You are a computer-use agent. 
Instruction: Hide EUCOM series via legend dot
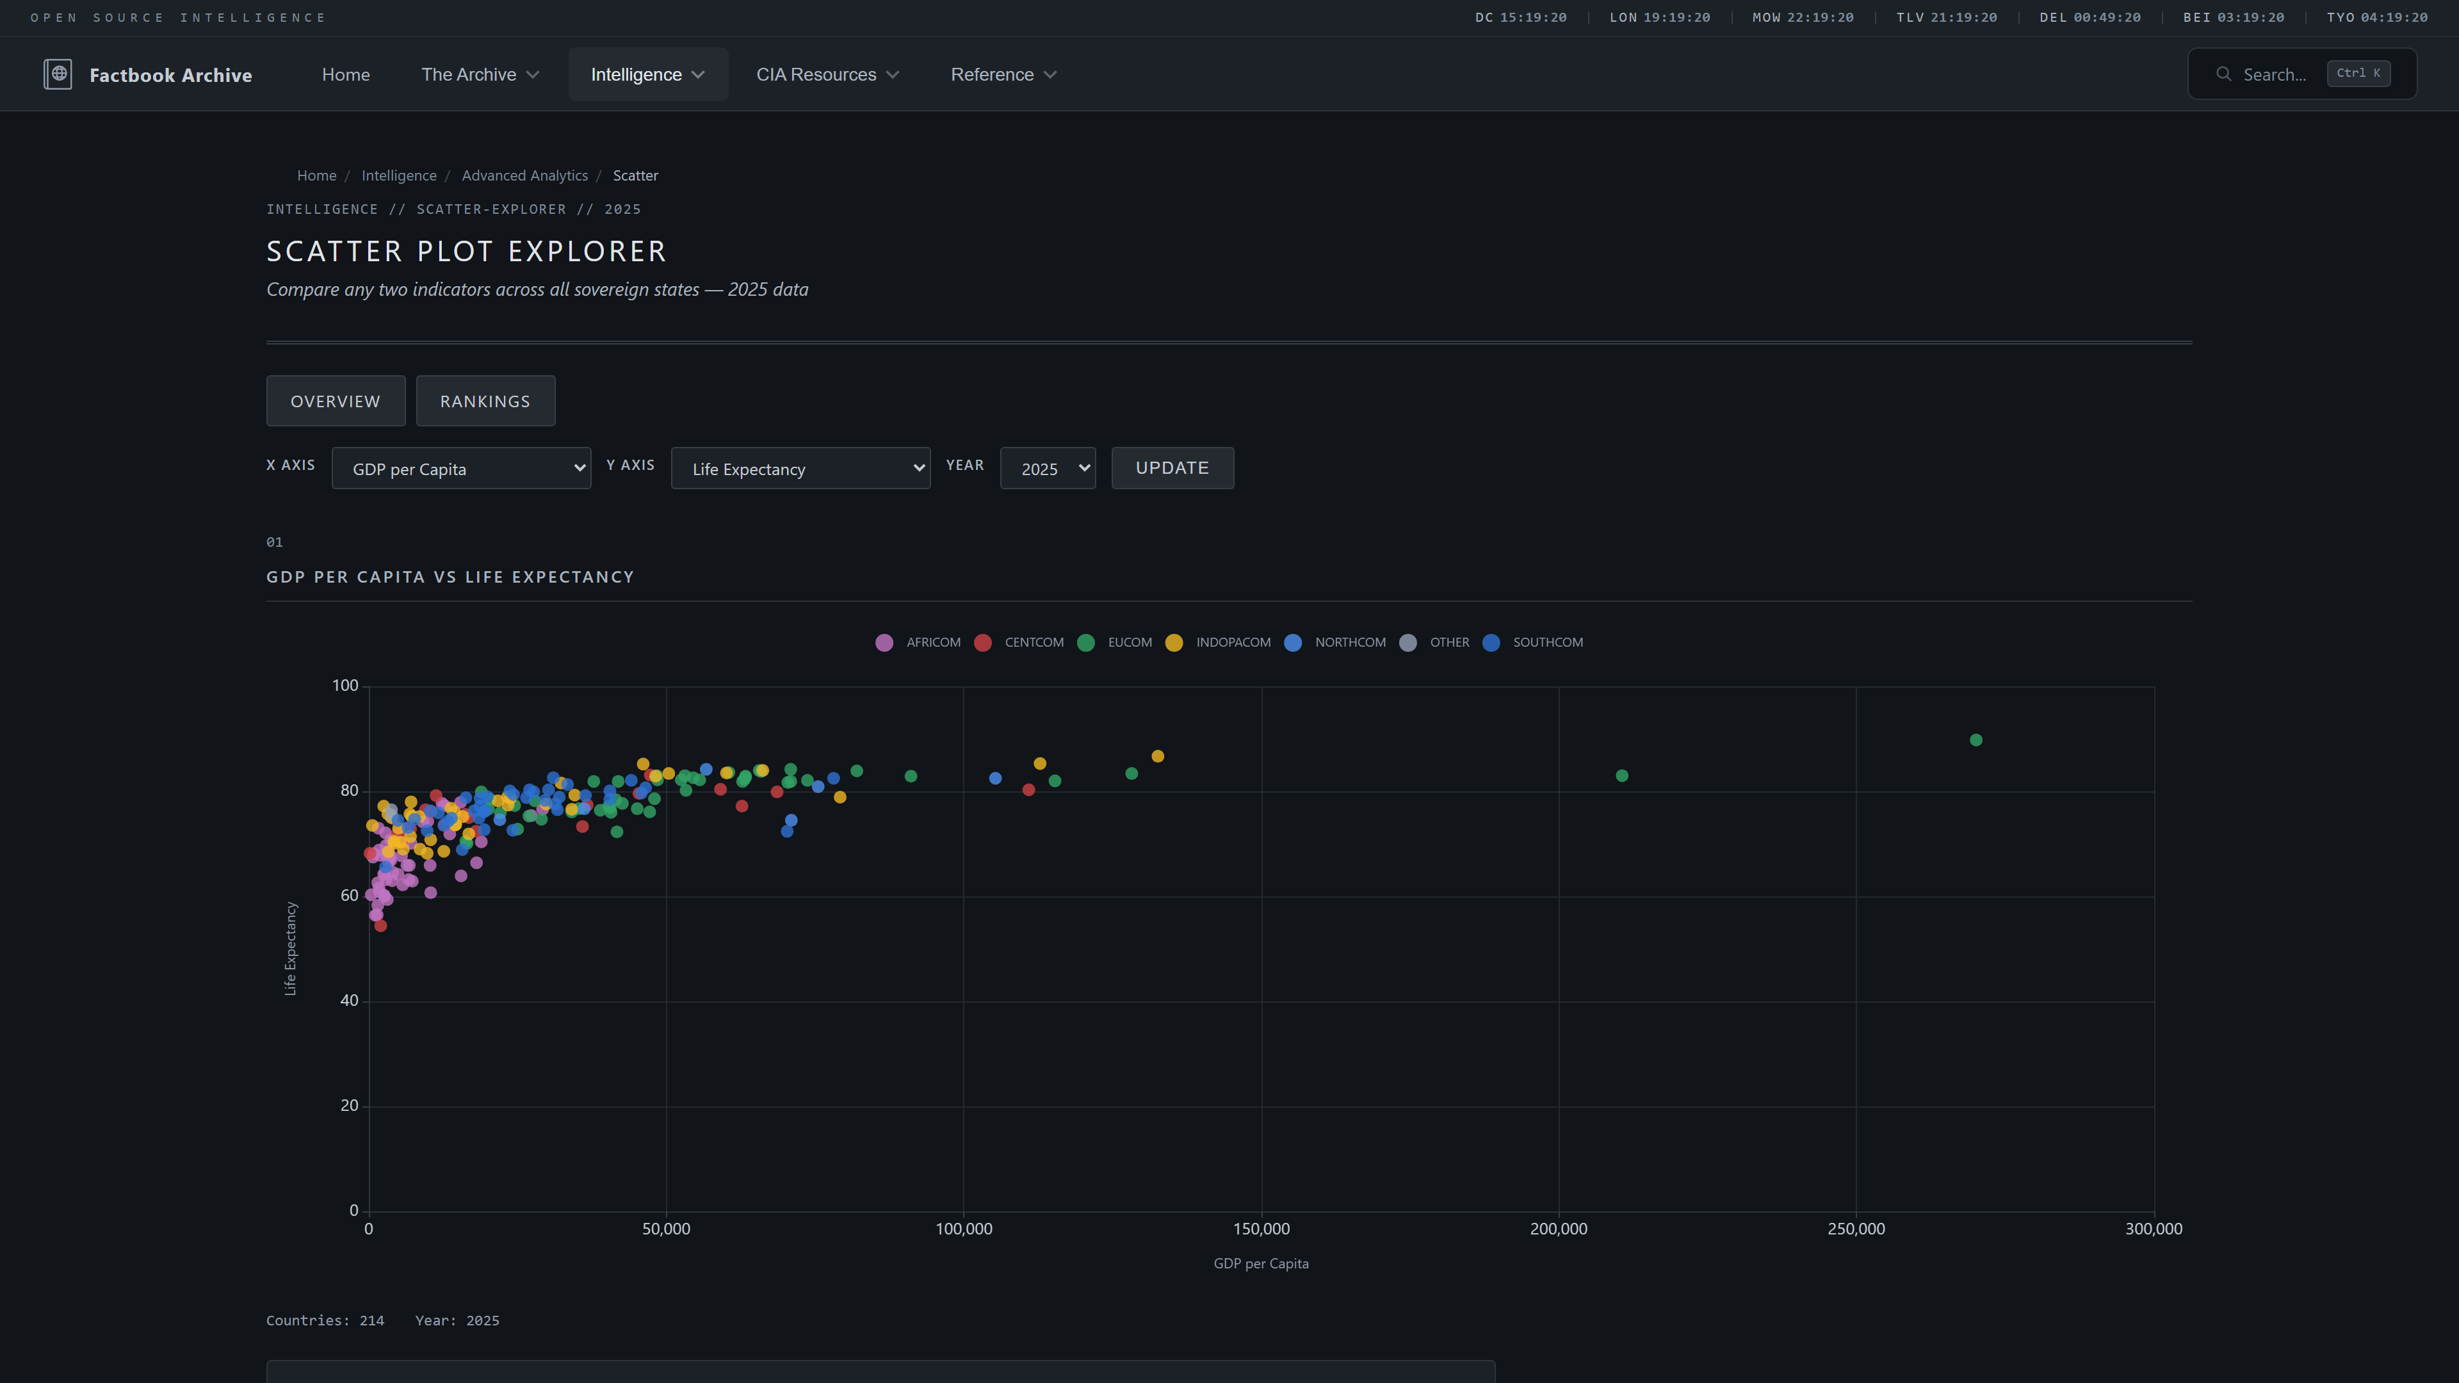[1085, 642]
